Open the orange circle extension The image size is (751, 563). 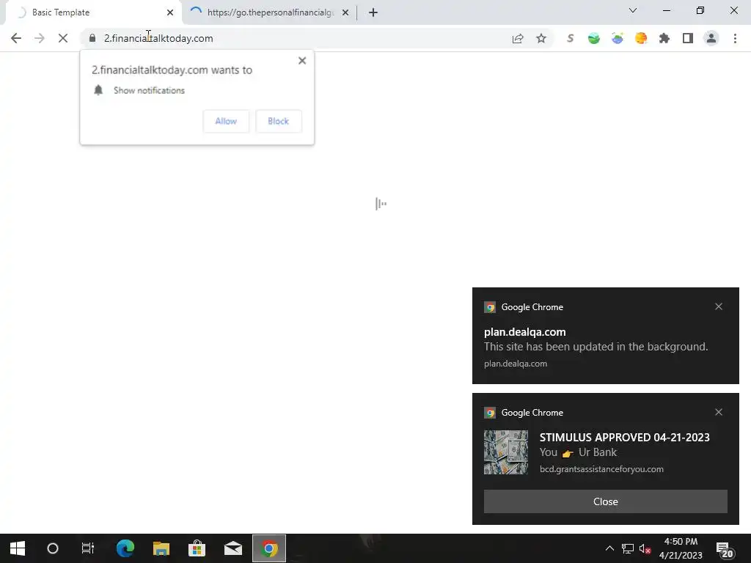click(641, 38)
